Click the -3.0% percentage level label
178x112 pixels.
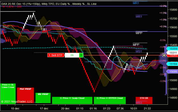click(x=163, y=74)
